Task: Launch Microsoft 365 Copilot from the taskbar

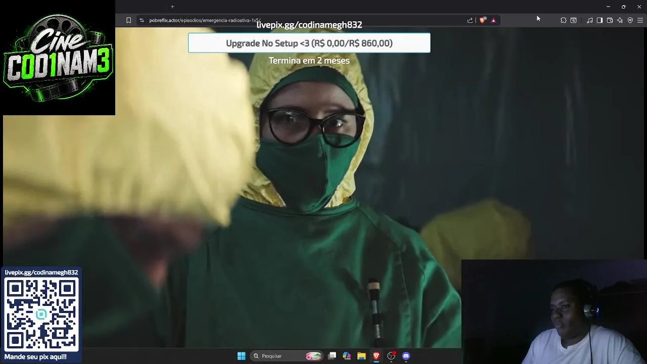Action: coord(347,356)
